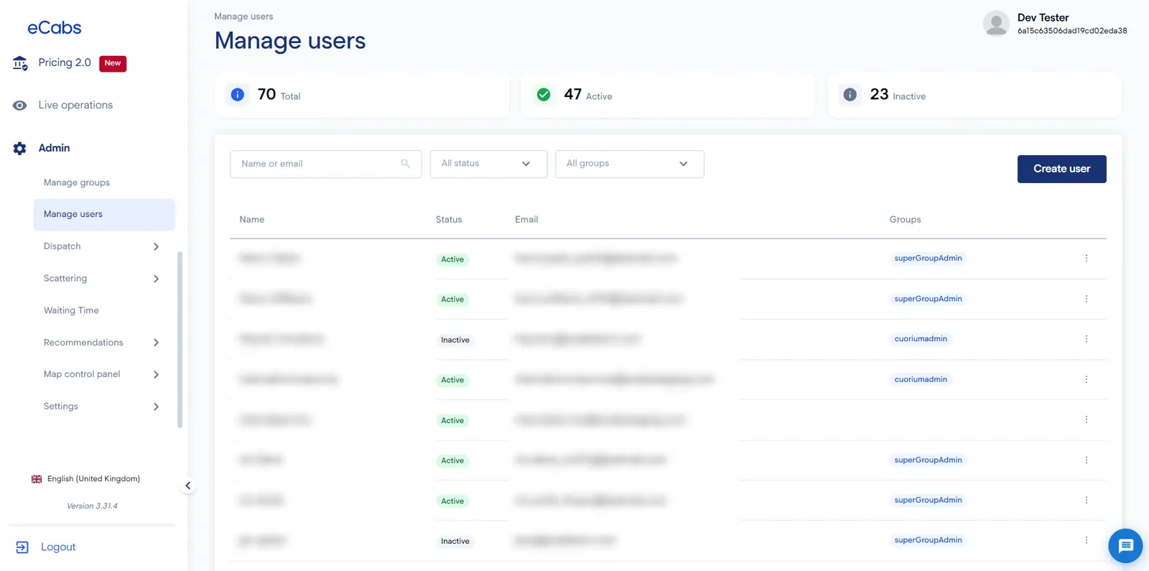
Task: Click the eCabs logo
Action: click(54, 28)
